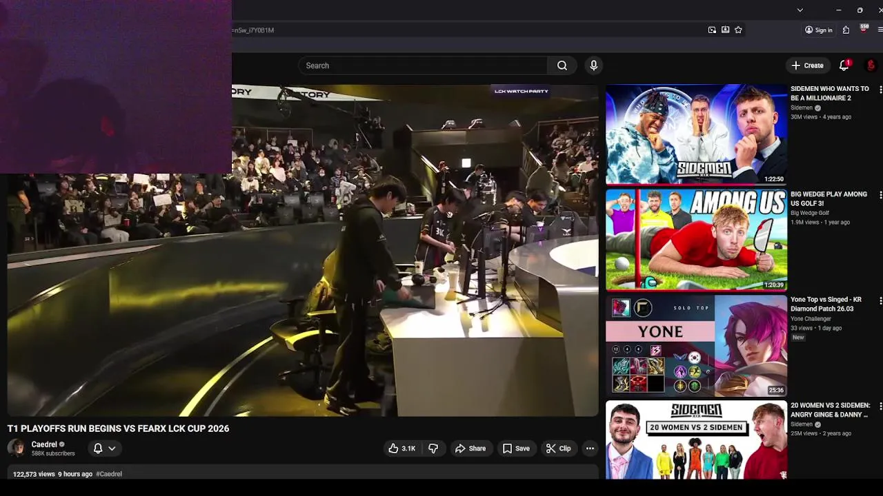This screenshot has width=883, height=496.
Task: Open the Among Us Golf video thumbnail
Action: [x=696, y=240]
